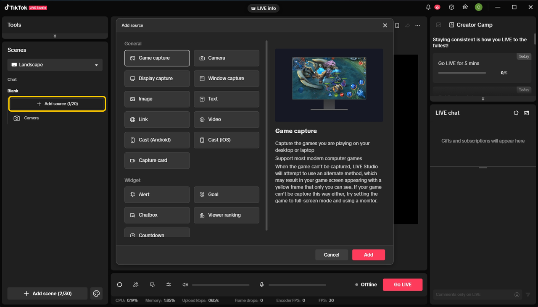Mute the speaker volume icon
Screen dimensions: 538x307
point(185,285)
